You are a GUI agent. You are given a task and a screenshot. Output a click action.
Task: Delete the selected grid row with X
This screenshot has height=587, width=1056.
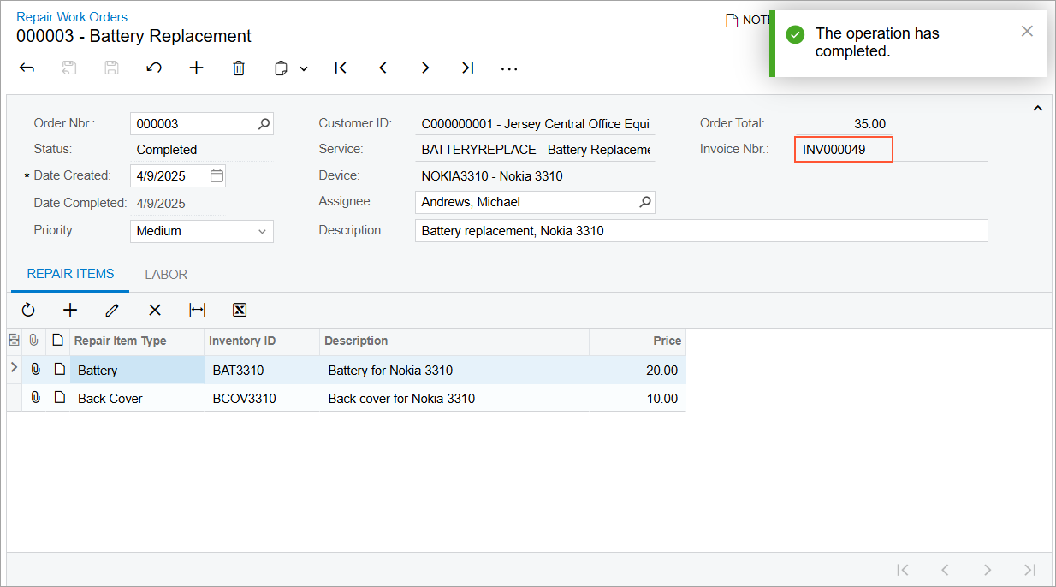155,310
